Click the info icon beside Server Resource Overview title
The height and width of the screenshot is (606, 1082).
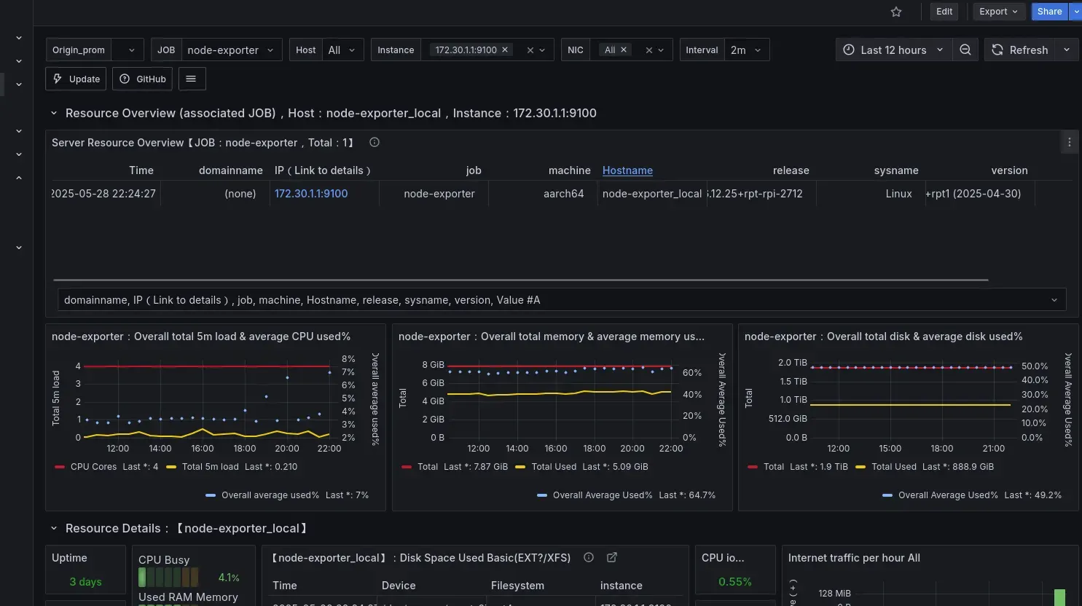(375, 142)
